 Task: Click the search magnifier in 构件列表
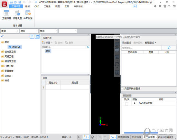coord(88,47)
